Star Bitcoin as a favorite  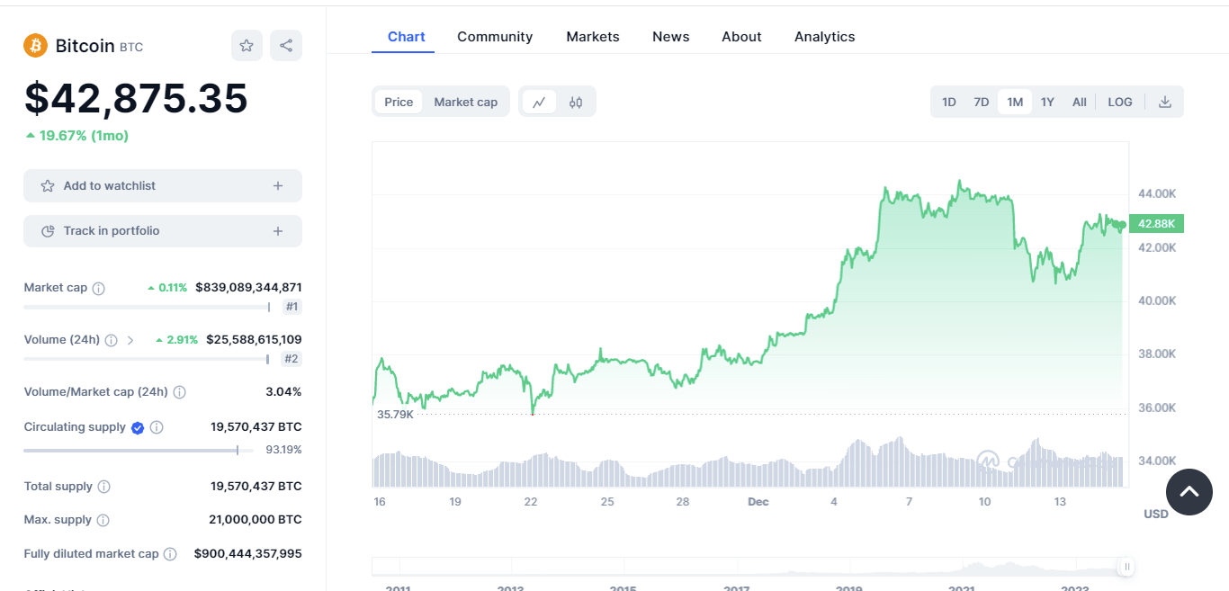coord(247,45)
